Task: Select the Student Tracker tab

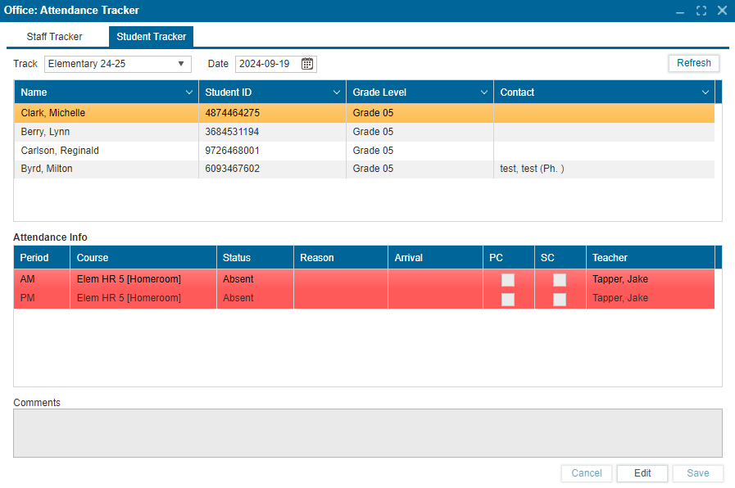Action: click(x=151, y=36)
